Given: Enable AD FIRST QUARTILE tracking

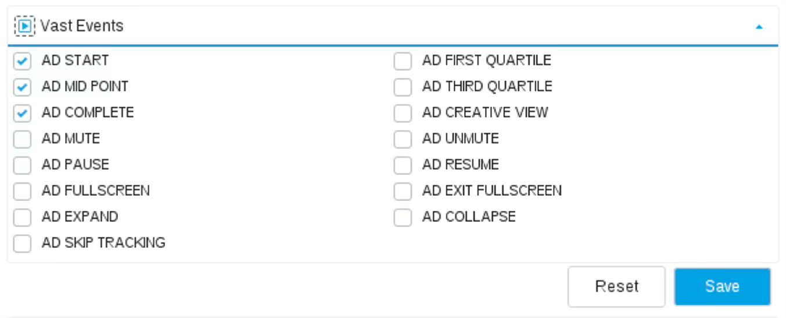Looking at the screenshot, I should [403, 61].
